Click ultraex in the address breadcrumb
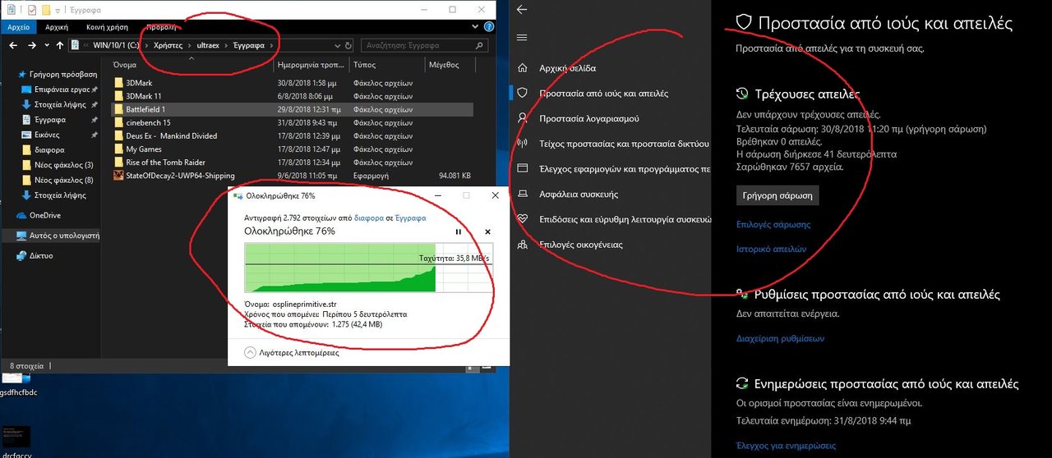This screenshot has height=458, width=1052. pos(210,45)
